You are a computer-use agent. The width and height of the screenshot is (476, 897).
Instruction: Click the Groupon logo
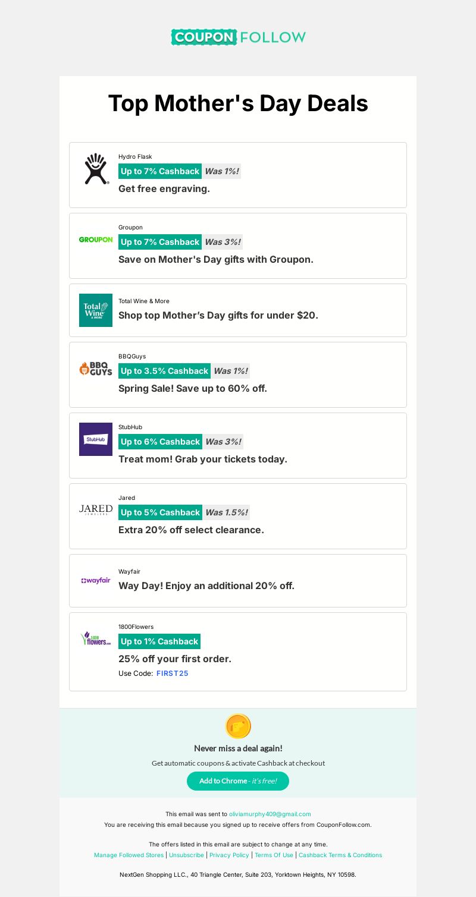click(96, 240)
